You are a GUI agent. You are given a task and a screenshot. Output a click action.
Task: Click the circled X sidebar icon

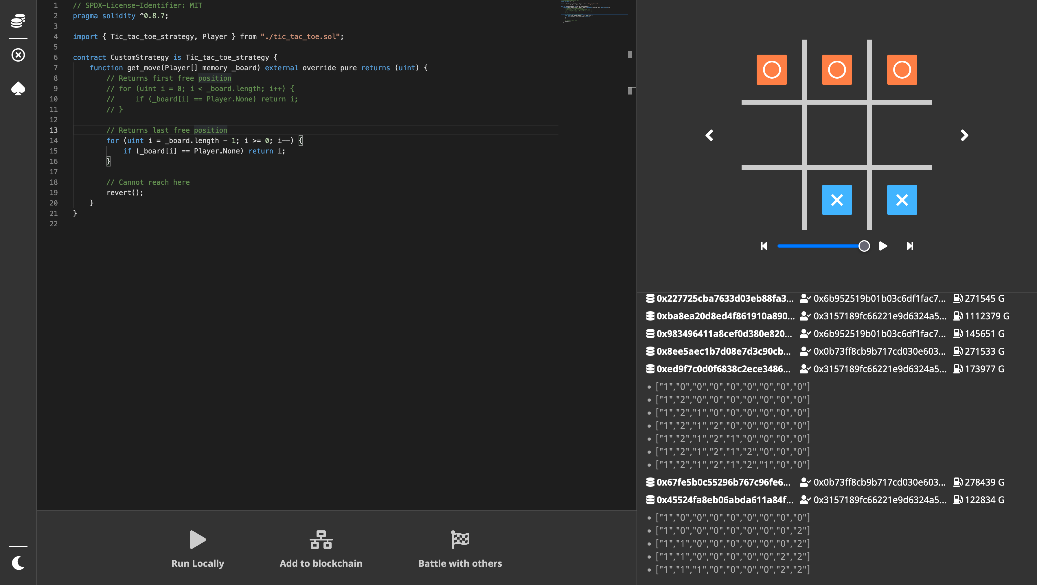(18, 55)
